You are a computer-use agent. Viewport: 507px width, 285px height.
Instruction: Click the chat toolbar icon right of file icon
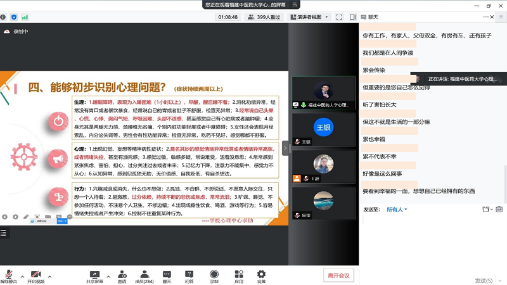(x=499, y=210)
